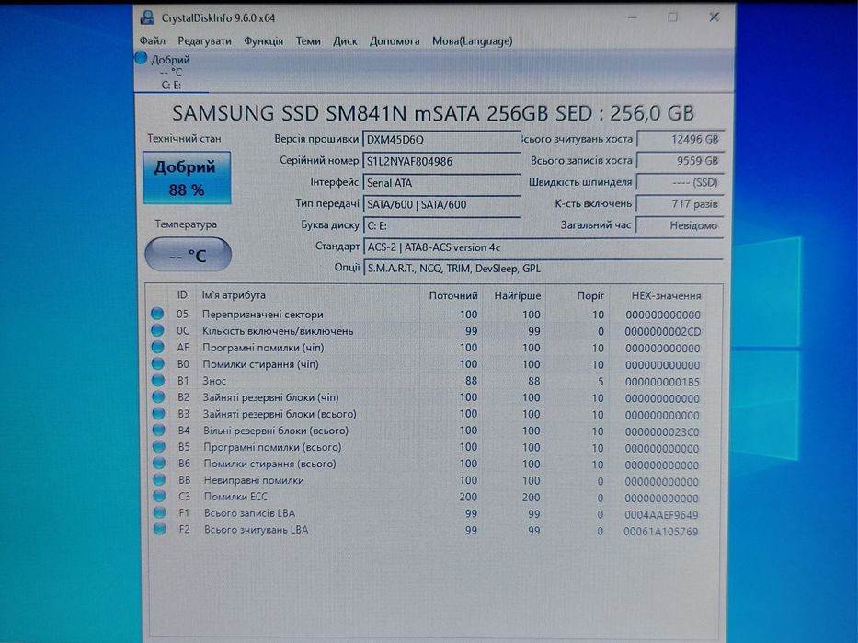Click status circle for attribute B3

pos(158,413)
